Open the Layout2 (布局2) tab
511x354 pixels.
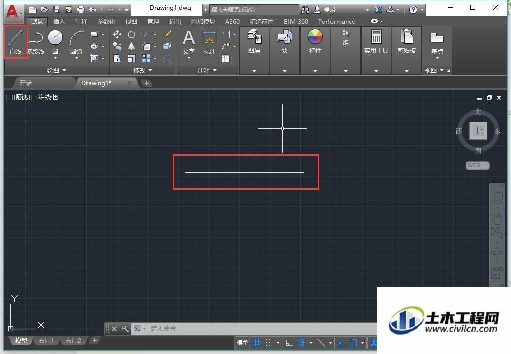(x=73, y=341)
